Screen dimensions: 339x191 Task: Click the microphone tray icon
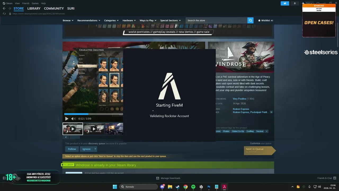point(309,187)
